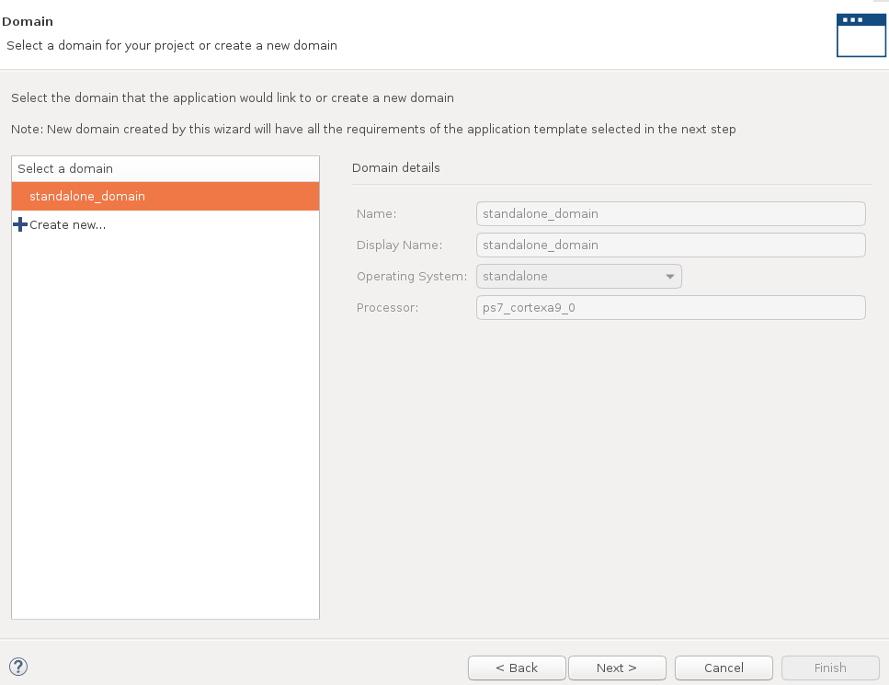Click the "Domain" page title

pos(28,21)
